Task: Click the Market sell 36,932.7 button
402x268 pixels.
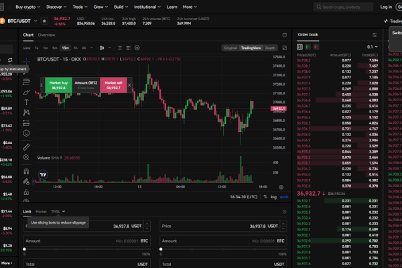Action: [113, 85]
